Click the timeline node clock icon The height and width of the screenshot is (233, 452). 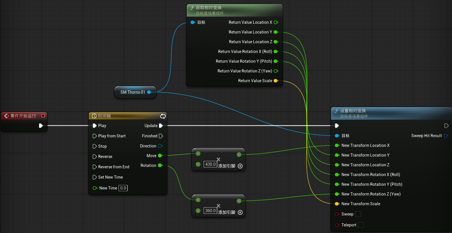tap(94, 116)
